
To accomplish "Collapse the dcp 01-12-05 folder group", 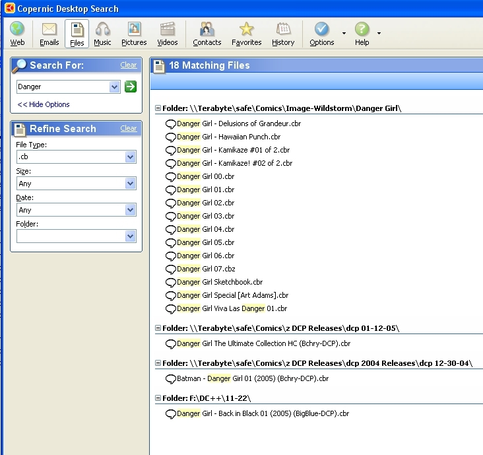I will (x=158, y=328).
